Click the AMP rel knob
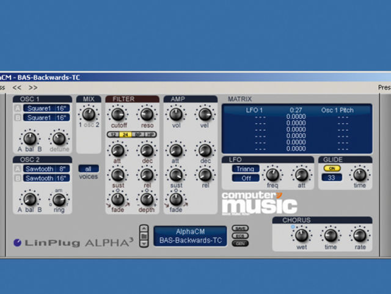391x294 pixels. click(x=205, y=175)
